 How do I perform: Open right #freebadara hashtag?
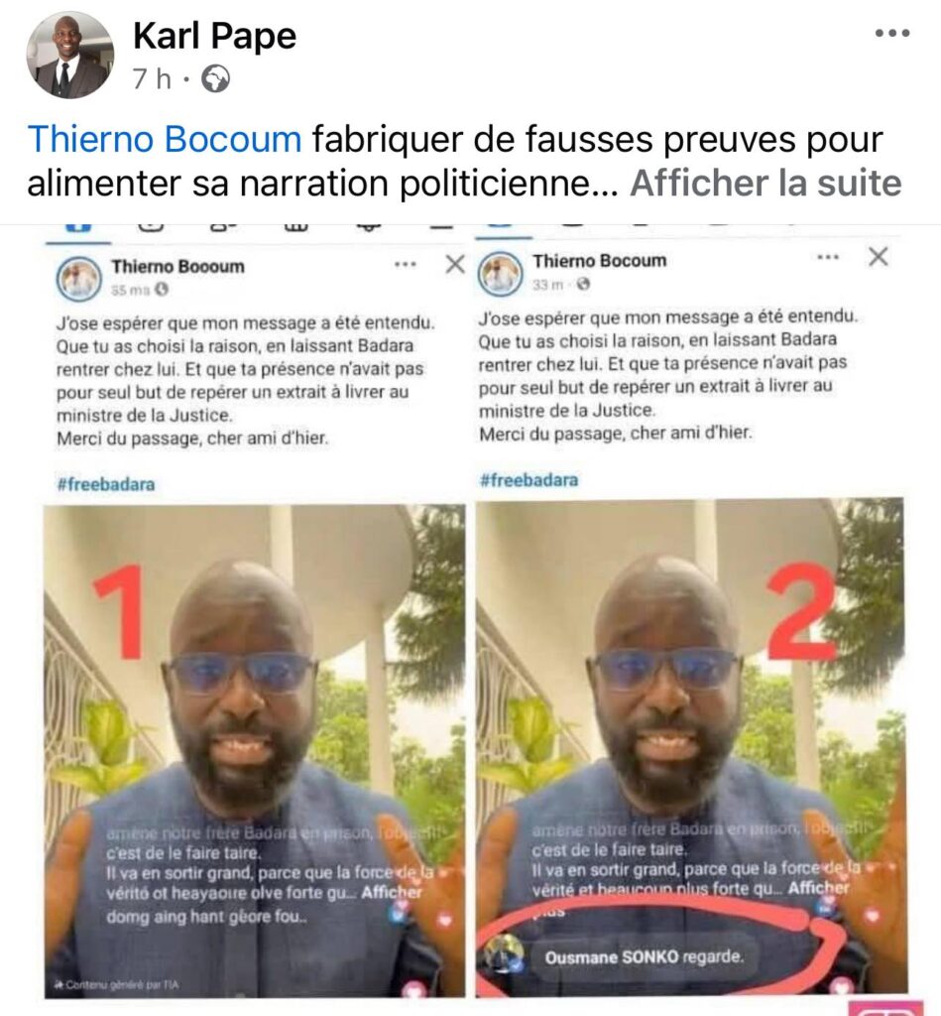pos(529,480)
